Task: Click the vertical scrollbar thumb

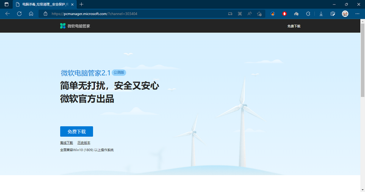Action: [x=362, y=60]
